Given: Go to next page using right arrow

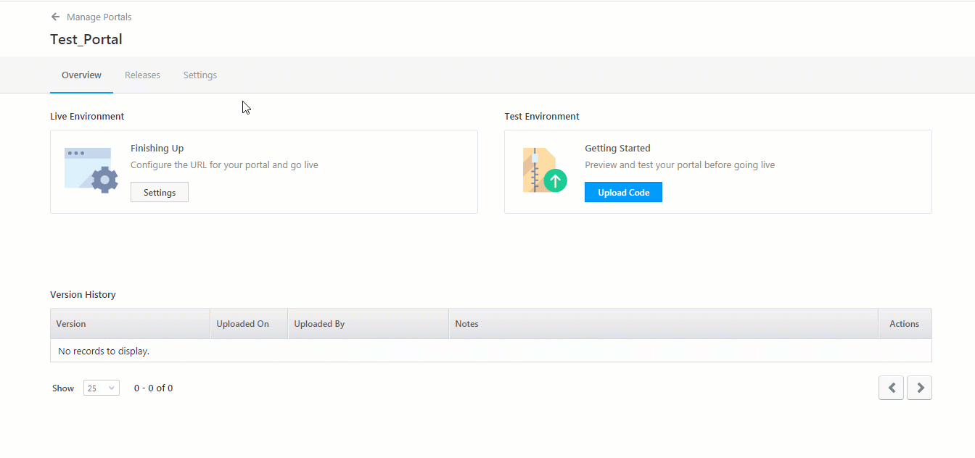Looking at the screenshot, I should (x=919, y=388).
